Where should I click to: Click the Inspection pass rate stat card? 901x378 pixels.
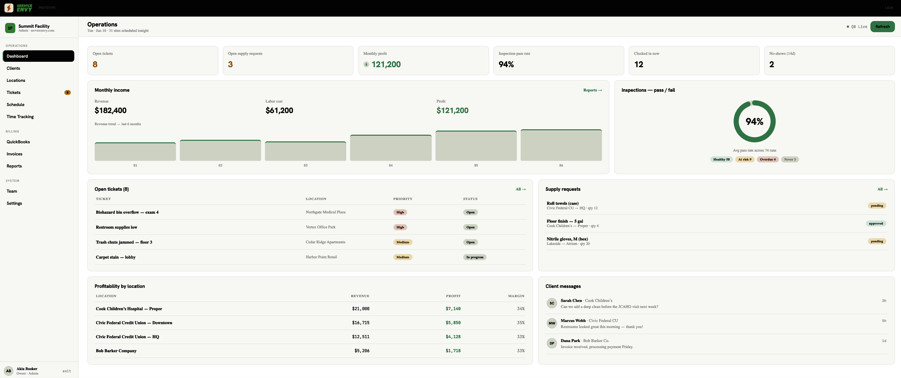point(559,61)
